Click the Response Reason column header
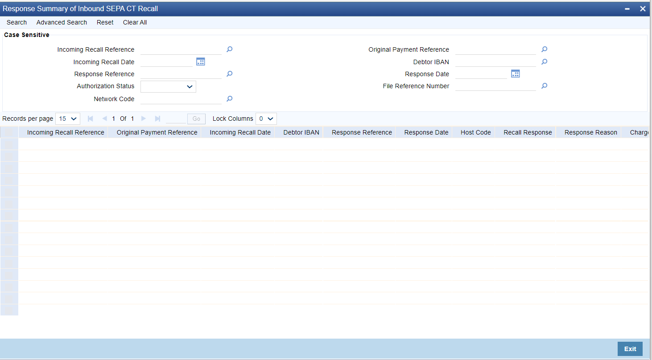Image resolution: width=652 pixels, height=360 pixels. pos(590,132)
